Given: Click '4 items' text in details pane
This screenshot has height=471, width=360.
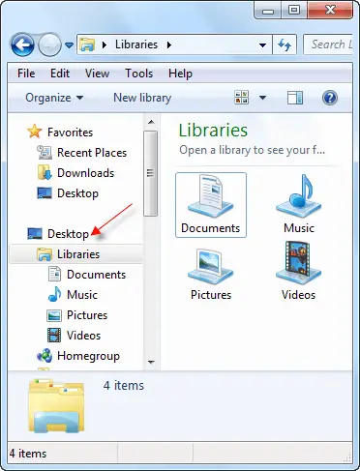Looking at the screenshot, I should pos(124,385).
